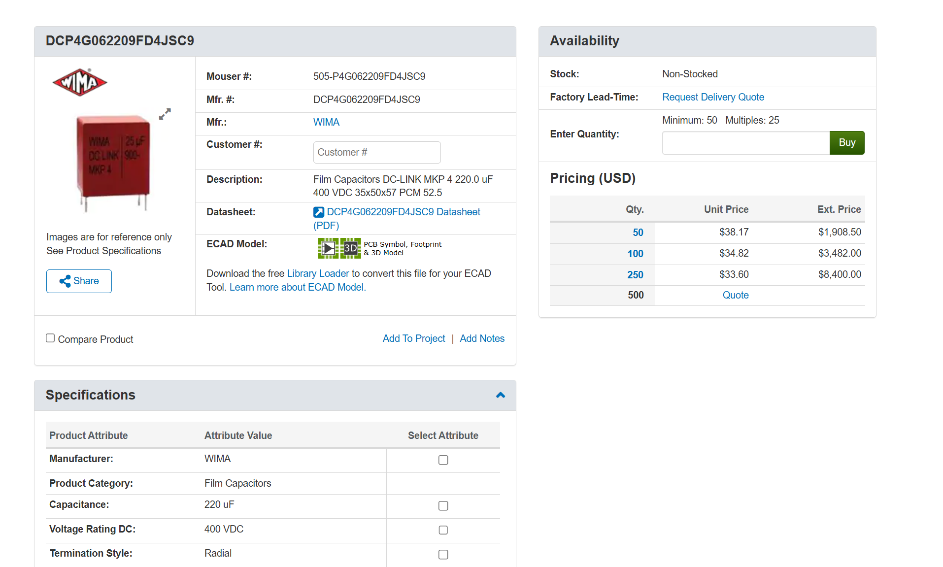Click the Quote link for 500 quantity

(736, 295)
